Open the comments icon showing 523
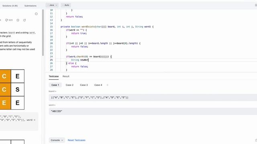Screen dimensions: 257x144 point(9,20)
